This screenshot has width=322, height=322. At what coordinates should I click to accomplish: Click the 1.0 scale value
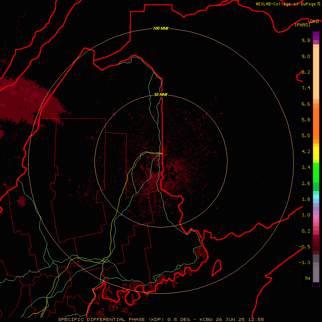click(x=306, y=215)
